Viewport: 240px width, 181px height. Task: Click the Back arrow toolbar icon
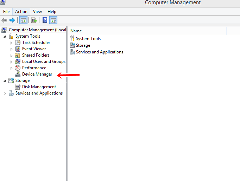click(x=4, y=20)
